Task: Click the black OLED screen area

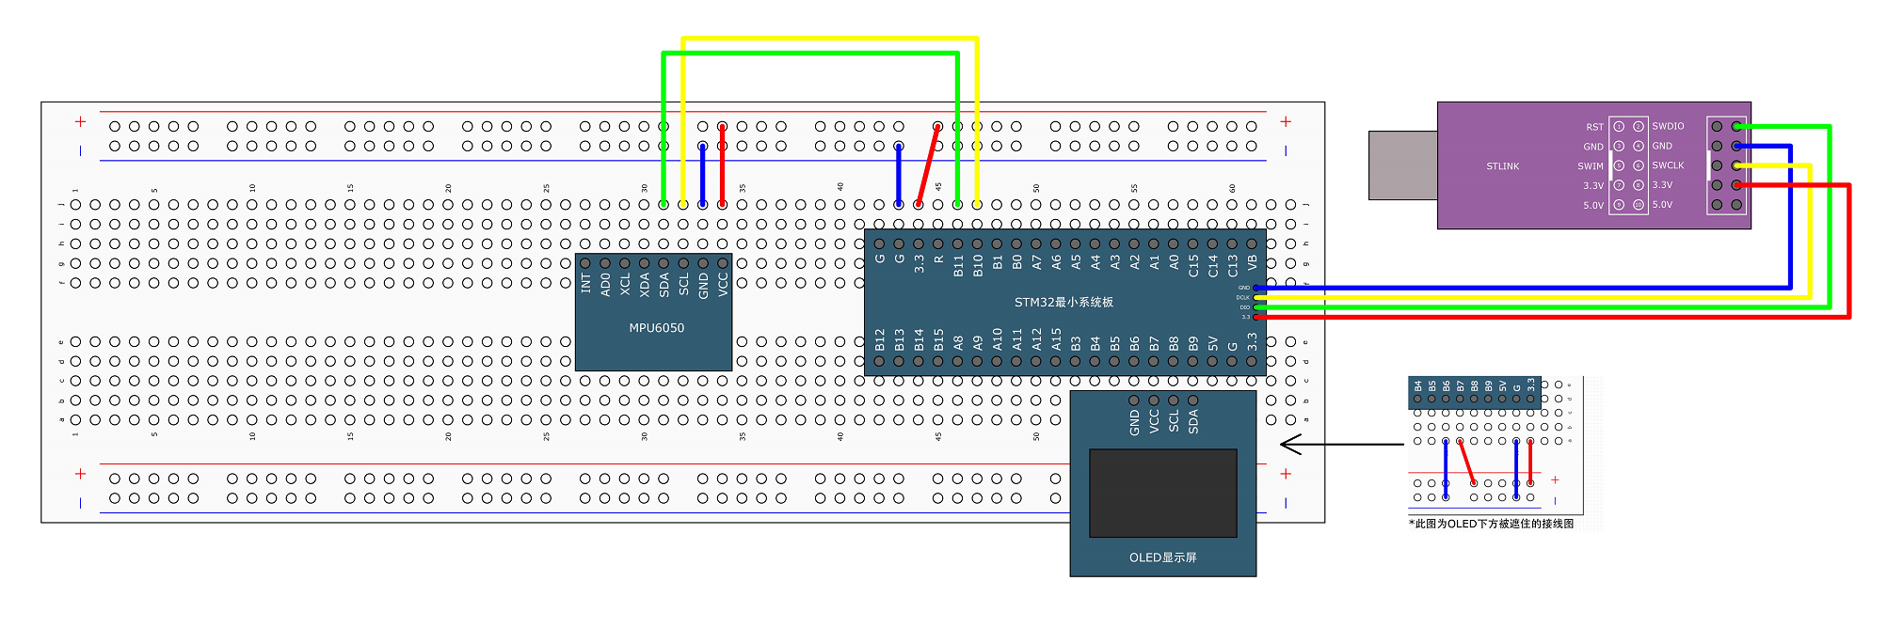Action: click(x=1162, y=493)
